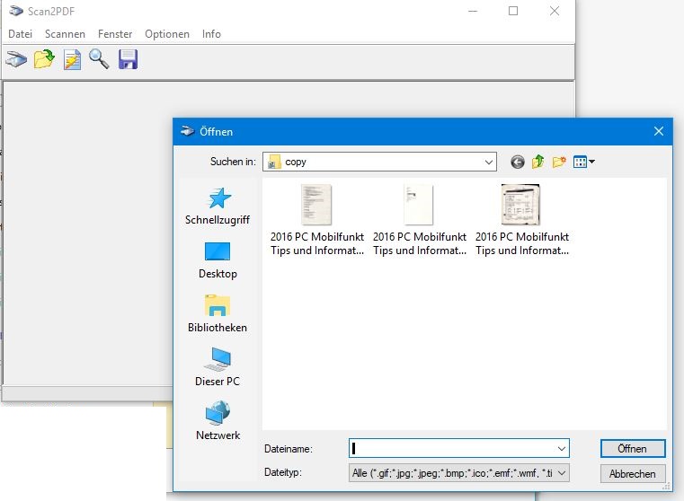This screenshot has height=501, width=684.
Task: Close the Scan2PDF main window
Action: pos(554,11)
